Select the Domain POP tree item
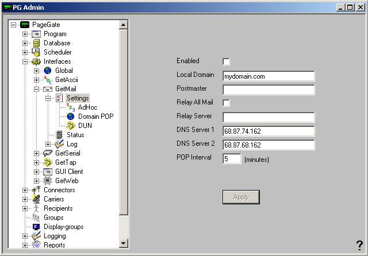 pyautogui.click(x=96, y=117)
